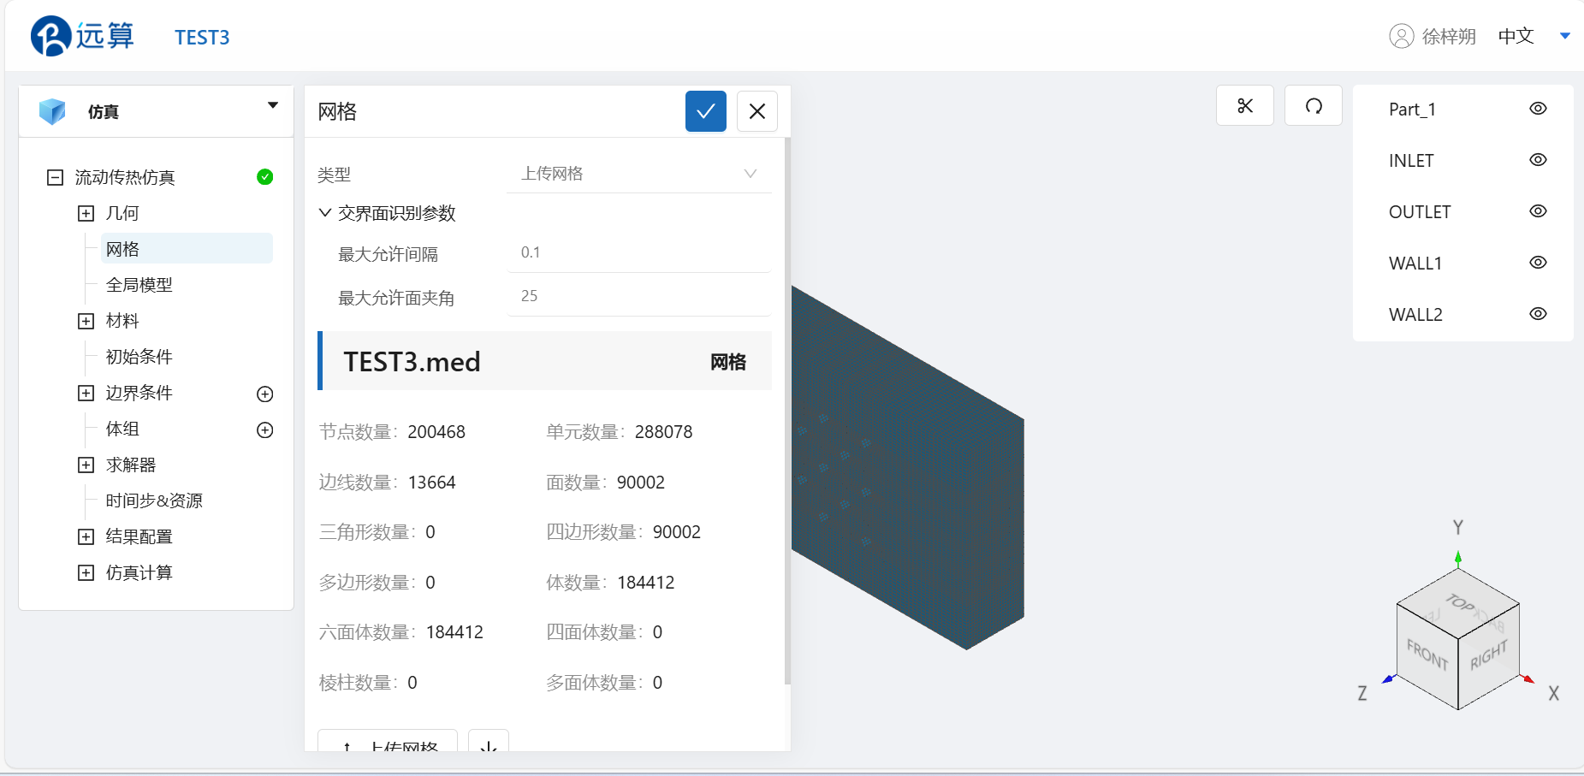The image size is (1584, 776).
Task: Select 时间步&资源 in the simulation tree
Action: point(154,501)
